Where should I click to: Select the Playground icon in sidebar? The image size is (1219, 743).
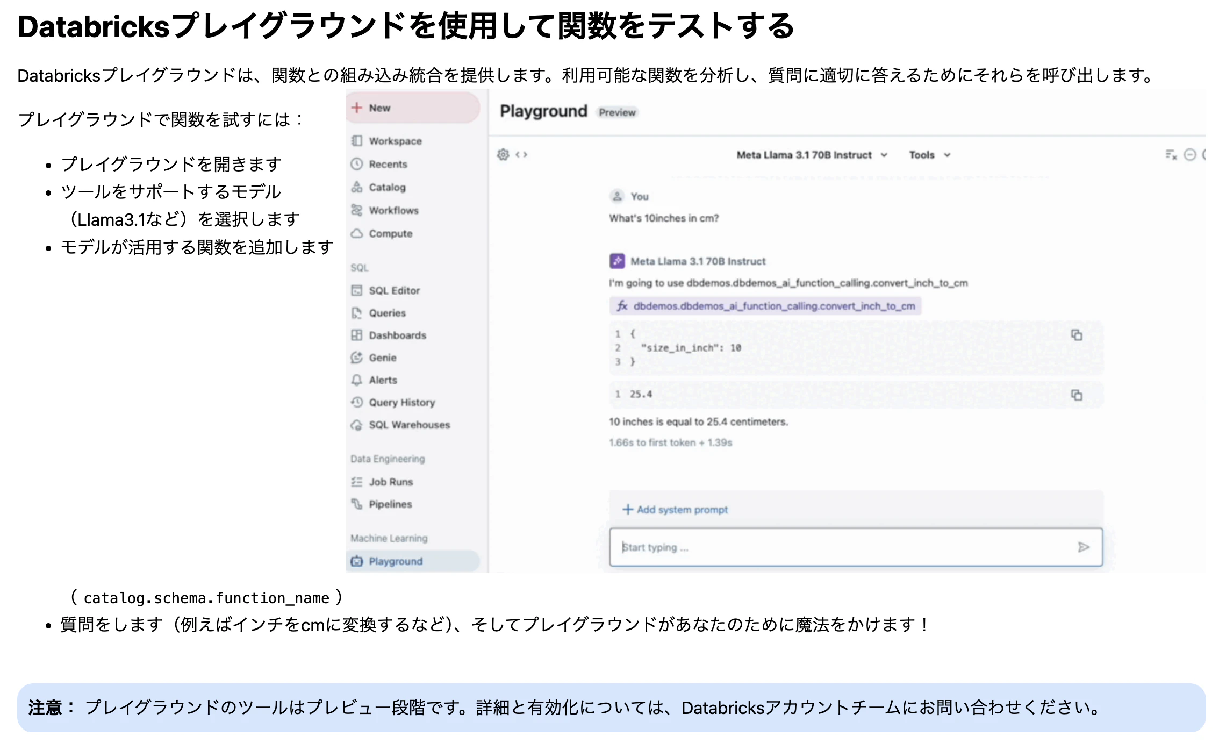[x=356, y=561]
